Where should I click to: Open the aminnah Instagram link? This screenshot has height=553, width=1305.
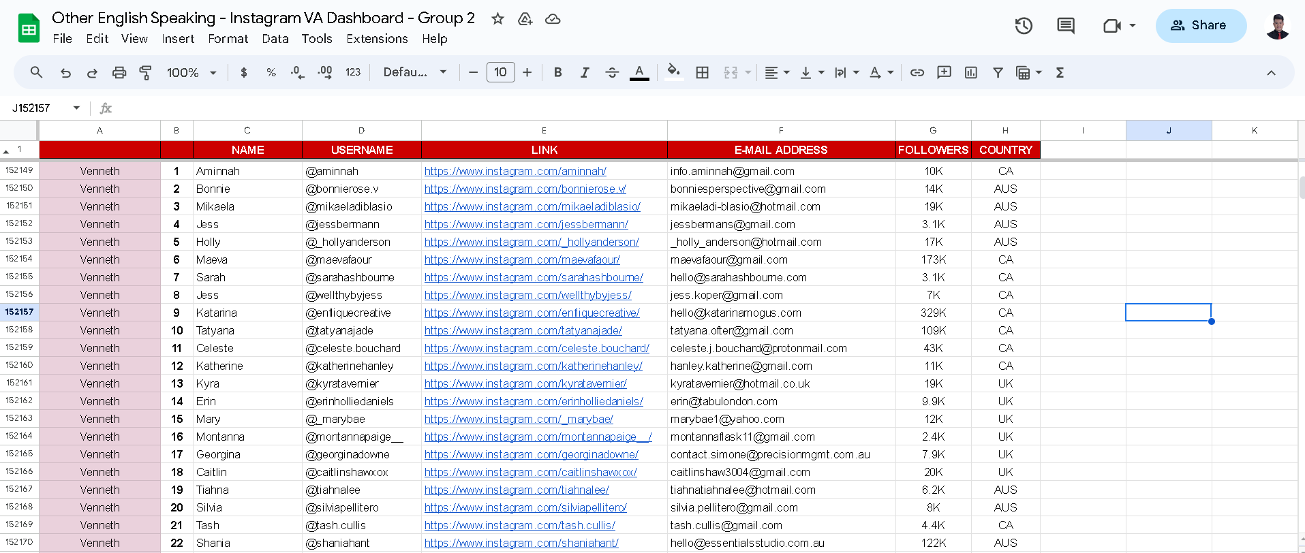click(515, 171)
